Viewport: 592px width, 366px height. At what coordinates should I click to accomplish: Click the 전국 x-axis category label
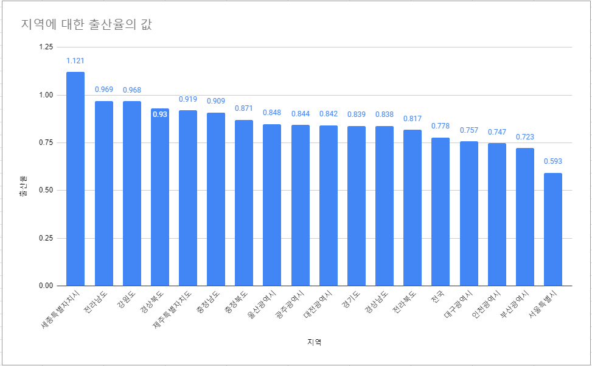(437, 297)
